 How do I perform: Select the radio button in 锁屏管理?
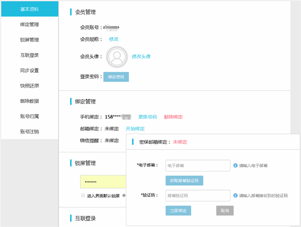point(124,196)
